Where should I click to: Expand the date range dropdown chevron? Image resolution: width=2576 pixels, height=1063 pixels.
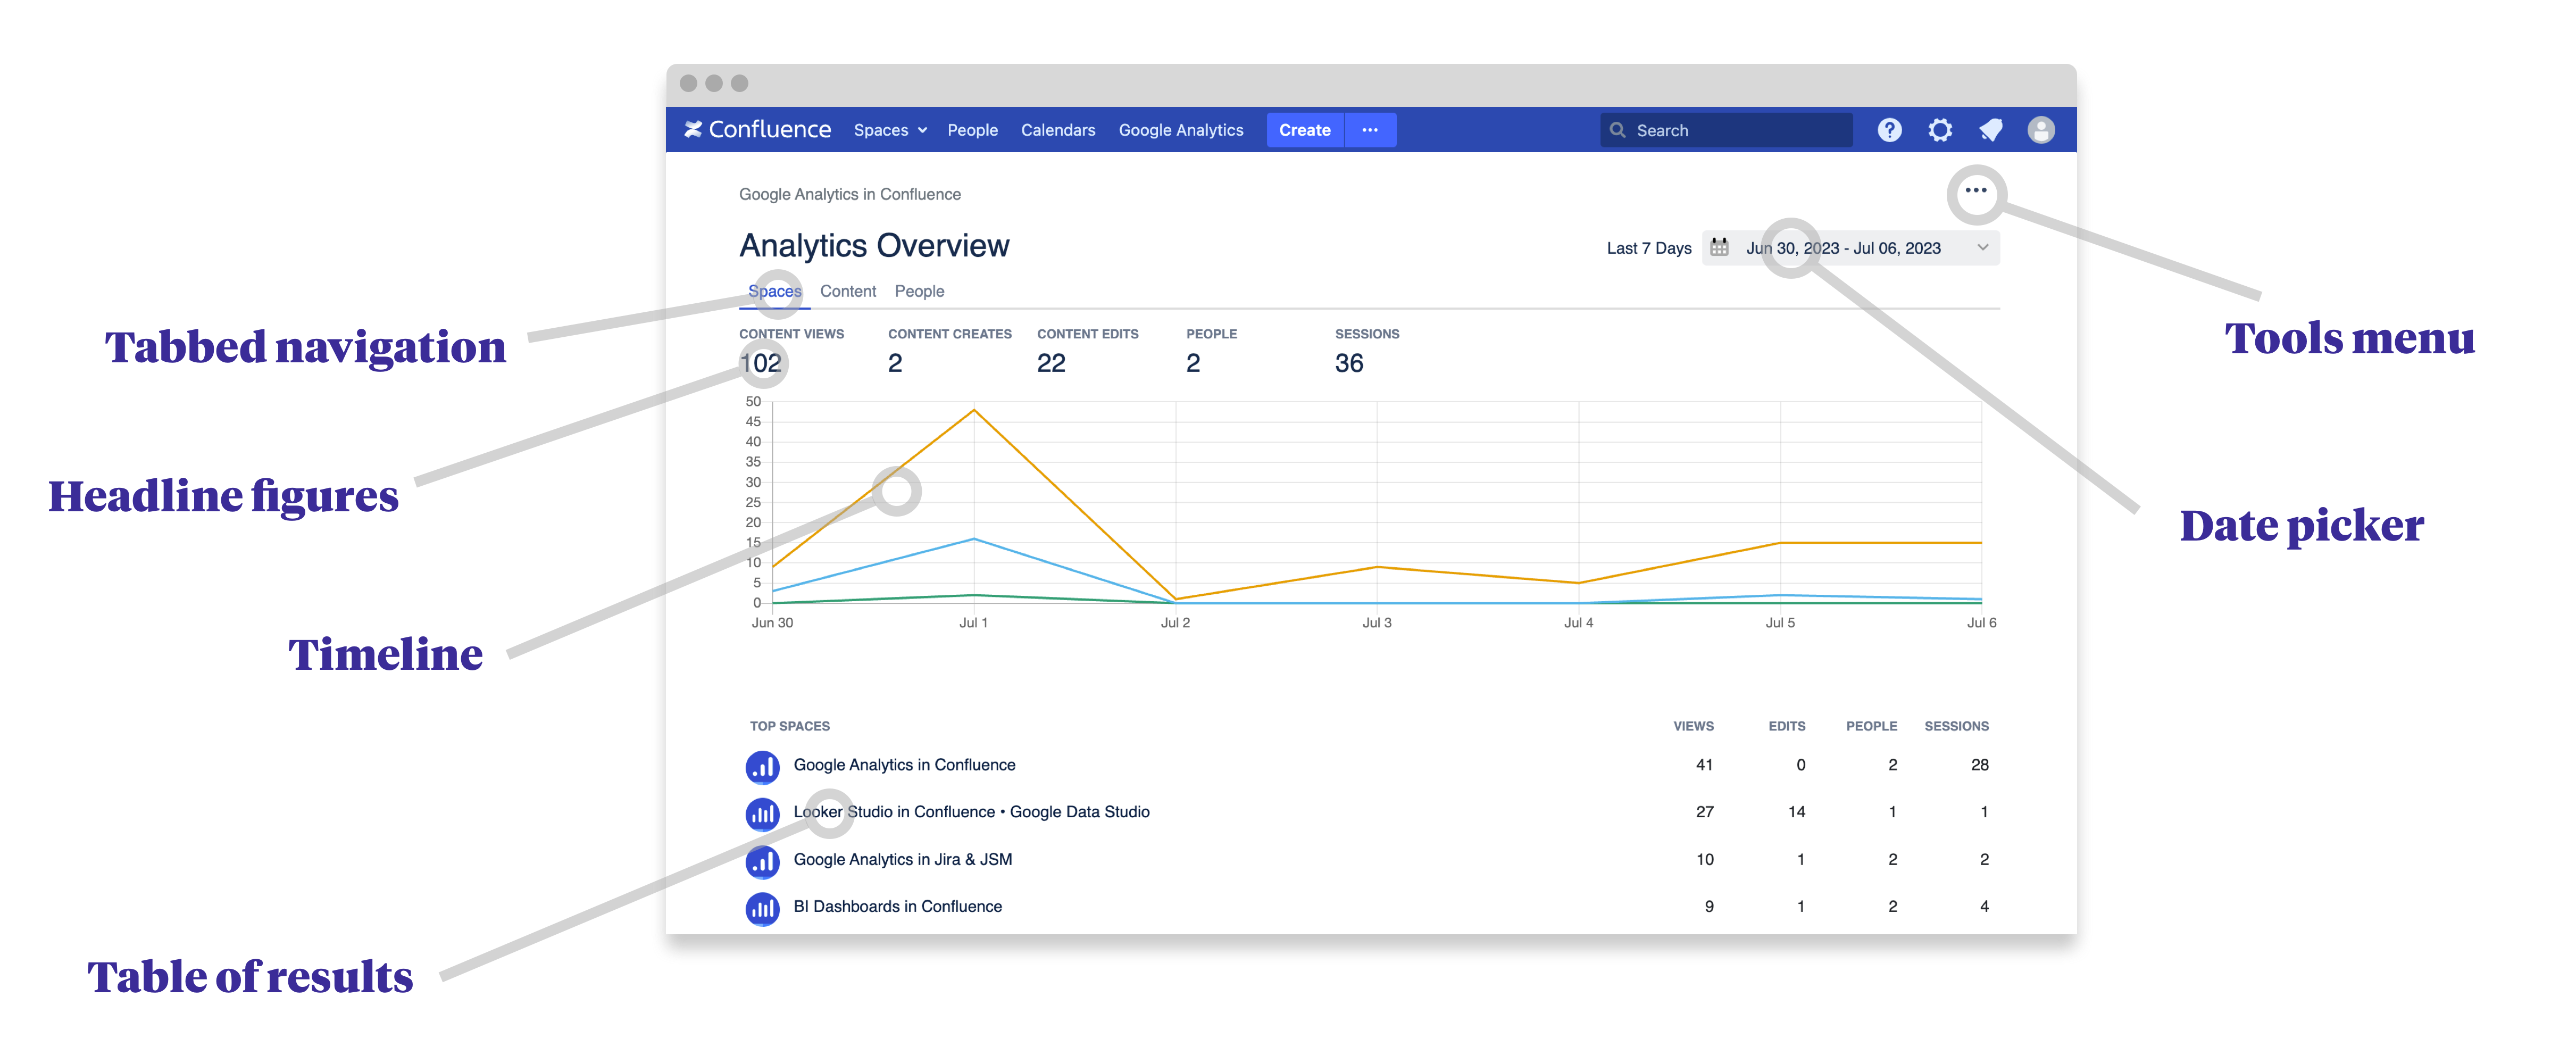(1982, 247)
